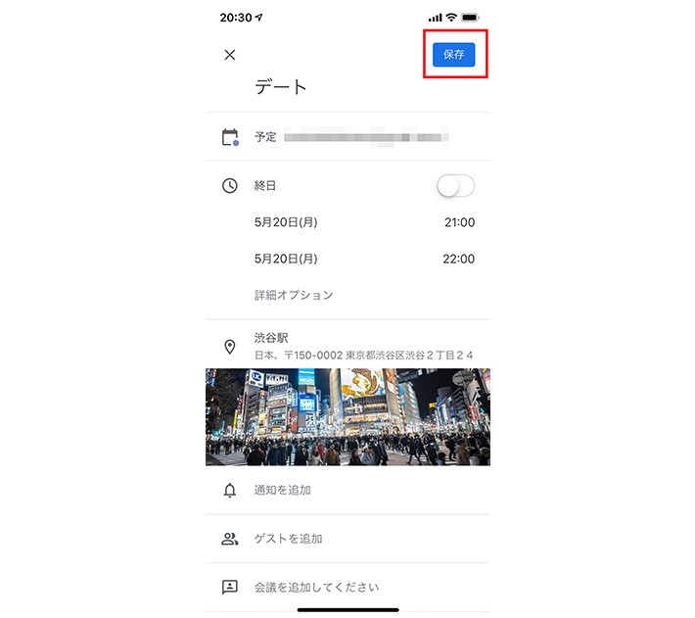Edit the event title デート

click(x=280, y=86)
